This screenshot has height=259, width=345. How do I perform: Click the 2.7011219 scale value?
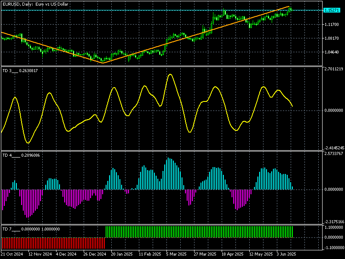334,69
